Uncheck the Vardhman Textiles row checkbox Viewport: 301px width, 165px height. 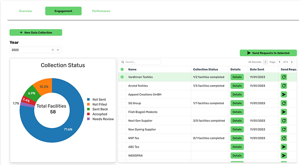coord(122,77)
